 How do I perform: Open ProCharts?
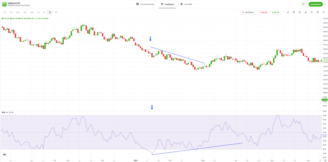pos(248,12)
